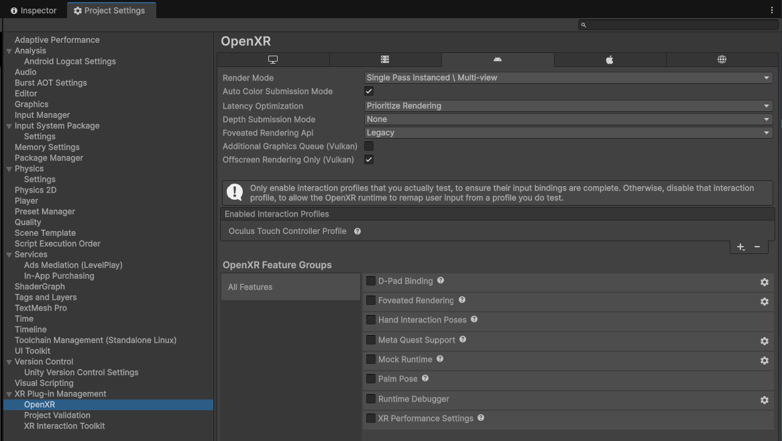Open the Quality settings
The image size is (782, 441).
coord(27,223)
